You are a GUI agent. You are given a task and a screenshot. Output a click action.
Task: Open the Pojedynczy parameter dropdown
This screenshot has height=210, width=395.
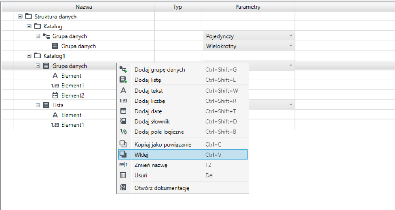249,36
